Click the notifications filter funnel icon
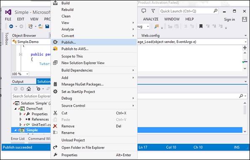The image size is (250, 160). click(153, 11)
